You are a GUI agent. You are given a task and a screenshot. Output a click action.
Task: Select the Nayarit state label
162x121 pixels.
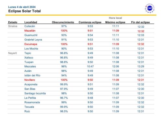point(13,53)
